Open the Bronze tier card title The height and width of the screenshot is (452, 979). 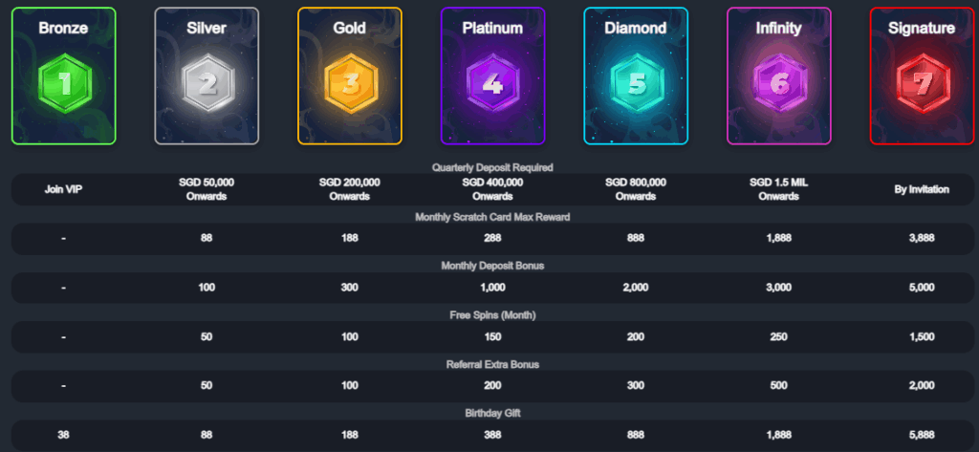[x=63, y=28]
